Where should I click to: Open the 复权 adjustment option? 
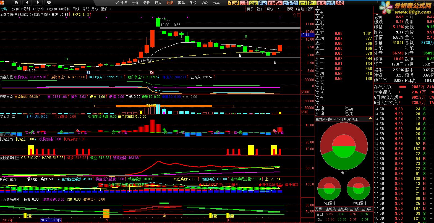[250, 9]
